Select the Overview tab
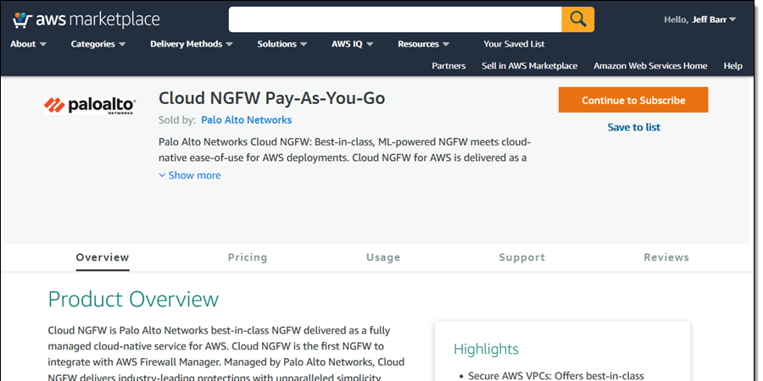 103,257
